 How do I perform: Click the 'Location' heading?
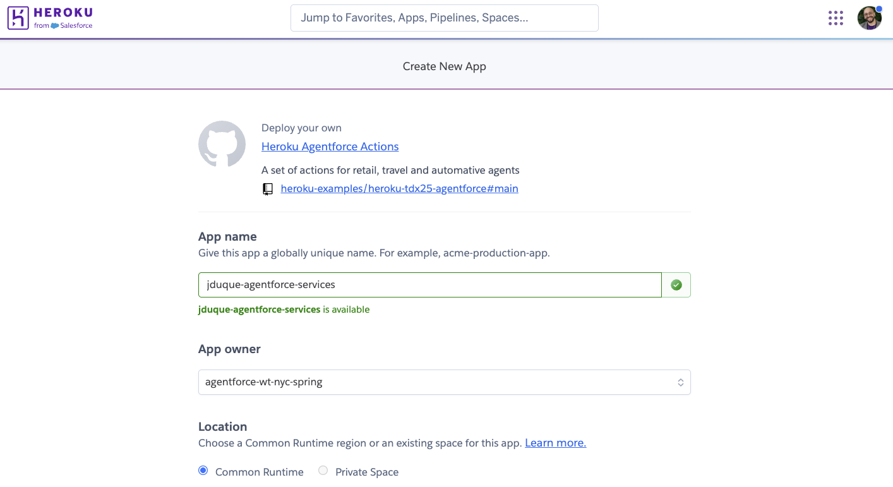222,427
